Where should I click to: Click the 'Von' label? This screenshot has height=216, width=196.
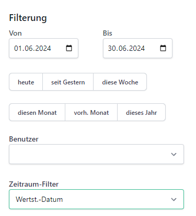(x=15, y=33)
